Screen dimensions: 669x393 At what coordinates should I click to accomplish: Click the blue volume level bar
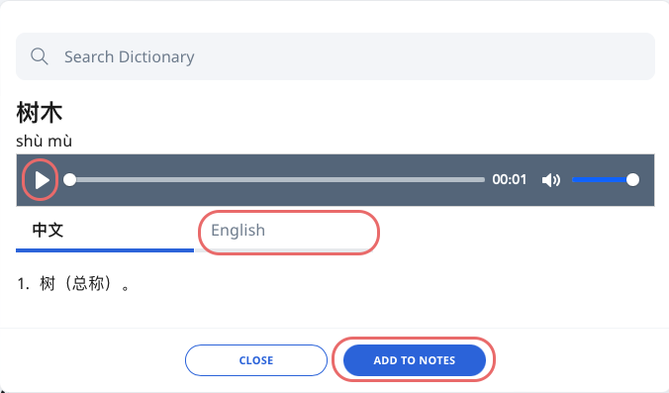pos(602,179)
